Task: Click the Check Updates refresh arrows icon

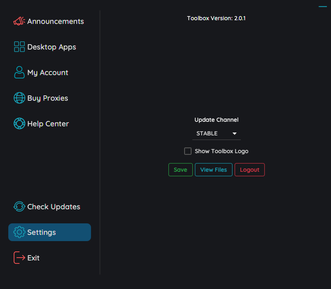Action: 19,207
